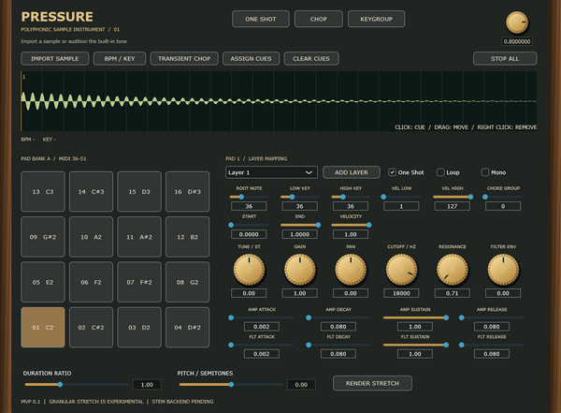The height and width of the screenshot is (413, 561).
Task: Click the FLT ATTACK value field 0.002
Action: pos(262,354)
